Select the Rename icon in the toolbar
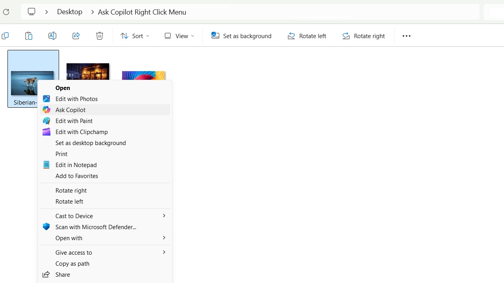This screenshot has height=283, width=504. point(52,36)
